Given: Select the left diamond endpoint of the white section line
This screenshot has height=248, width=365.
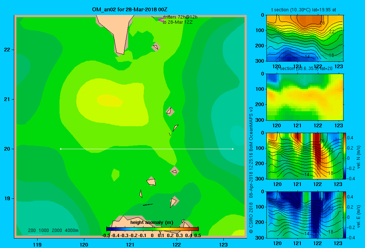Looking at the screenshot, I should (61, 149).
